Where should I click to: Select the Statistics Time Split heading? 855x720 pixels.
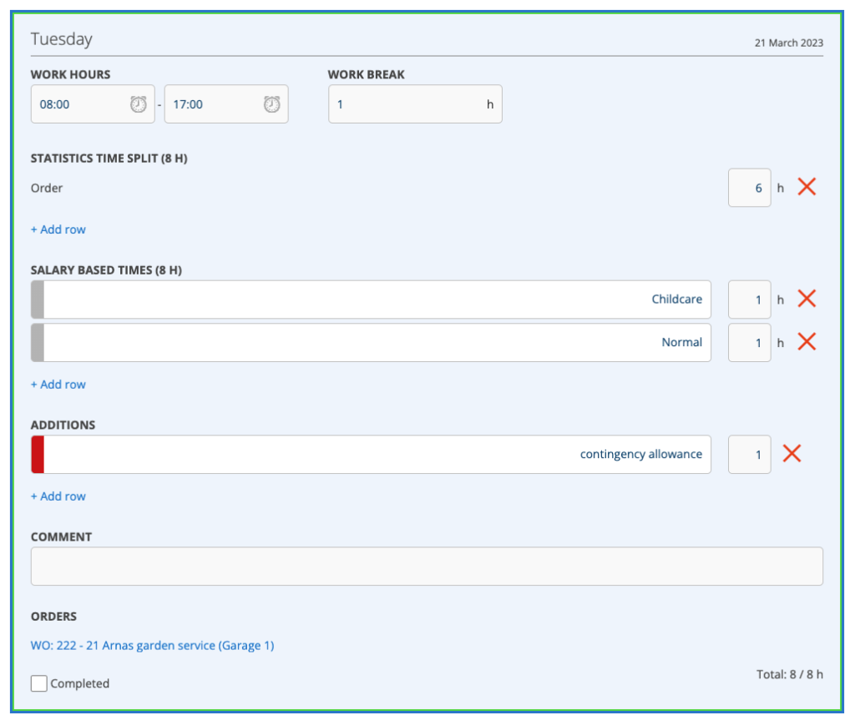109,159
